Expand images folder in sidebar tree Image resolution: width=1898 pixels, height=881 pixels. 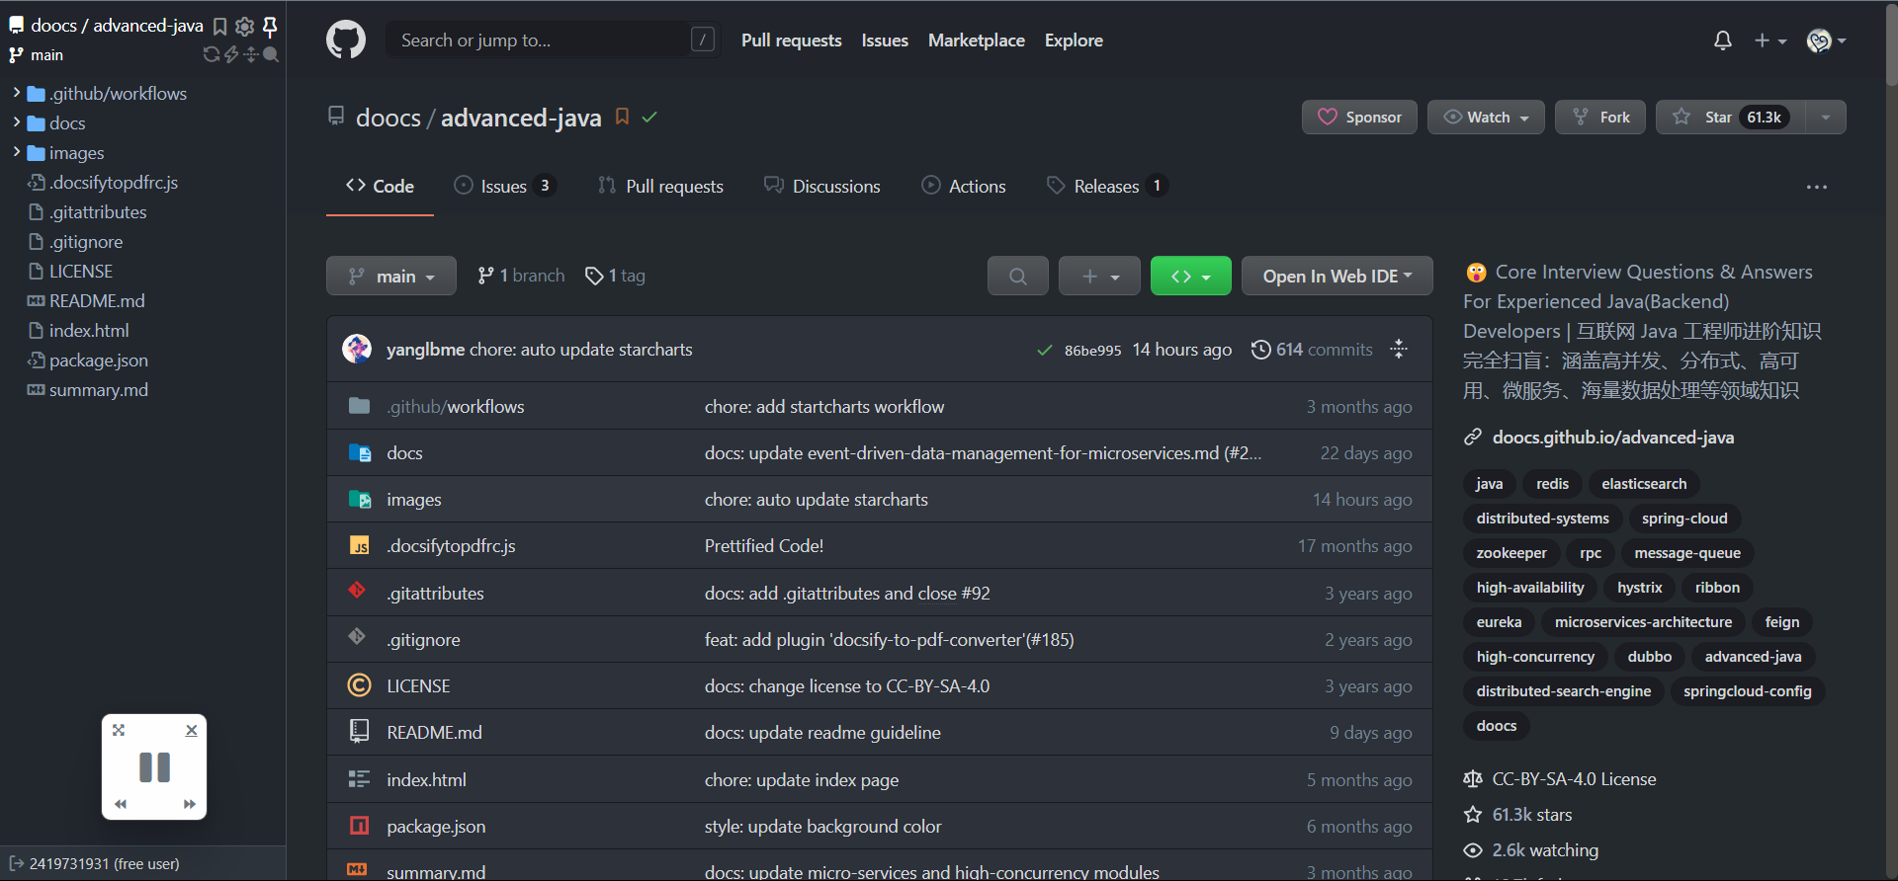pos(16,152)
